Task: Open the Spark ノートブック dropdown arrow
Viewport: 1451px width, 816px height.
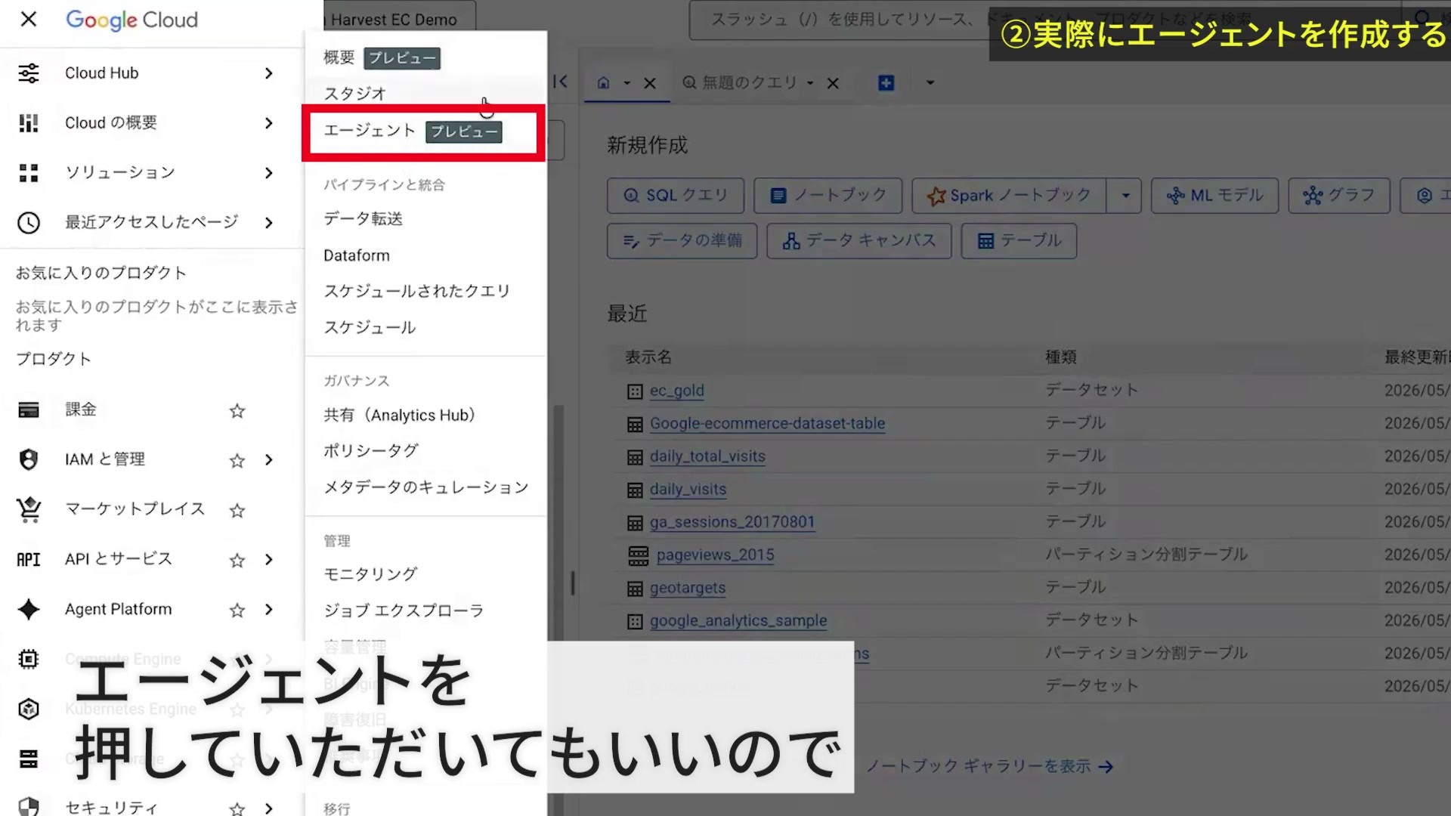Action: pyautogui.click(x=1125, y=196)
